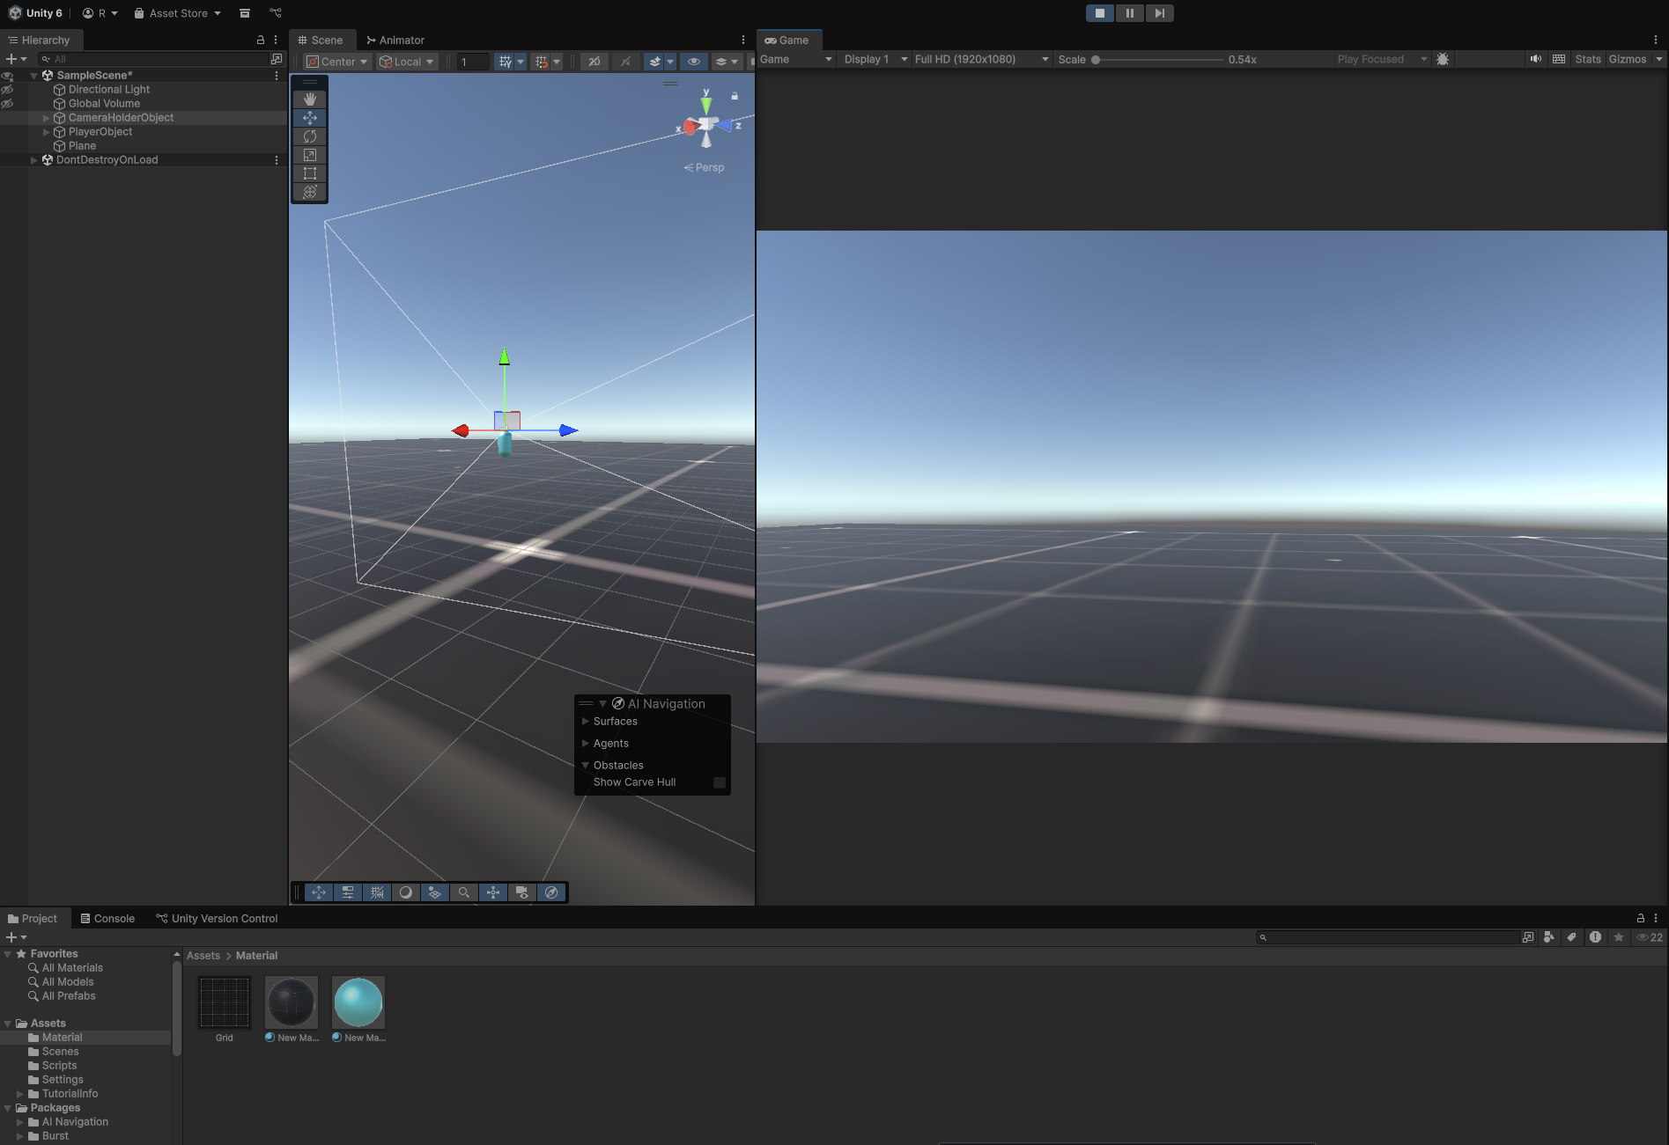The width and height of the screenshot is (1669, 1145).
Task: Click the Stats button in Game view
Action: coord(1587,59)
